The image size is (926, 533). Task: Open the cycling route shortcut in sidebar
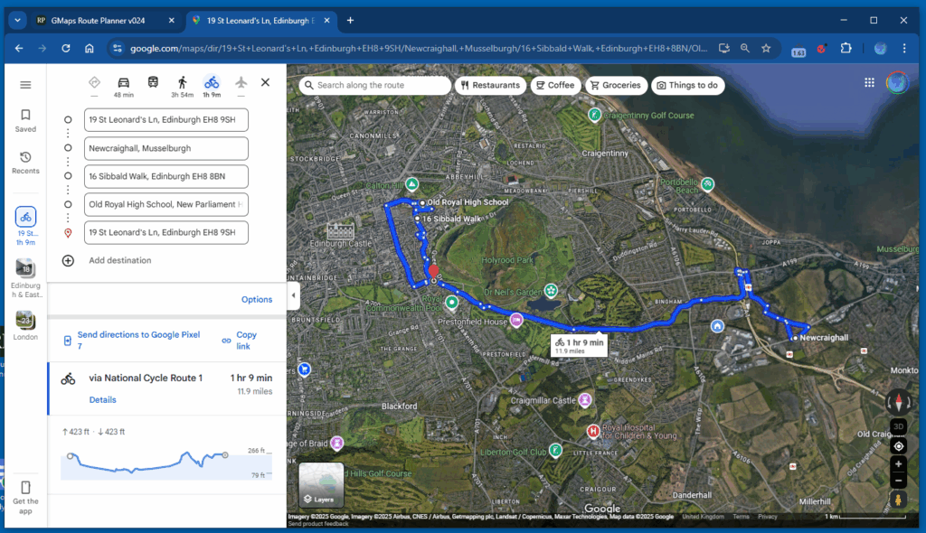25,226
